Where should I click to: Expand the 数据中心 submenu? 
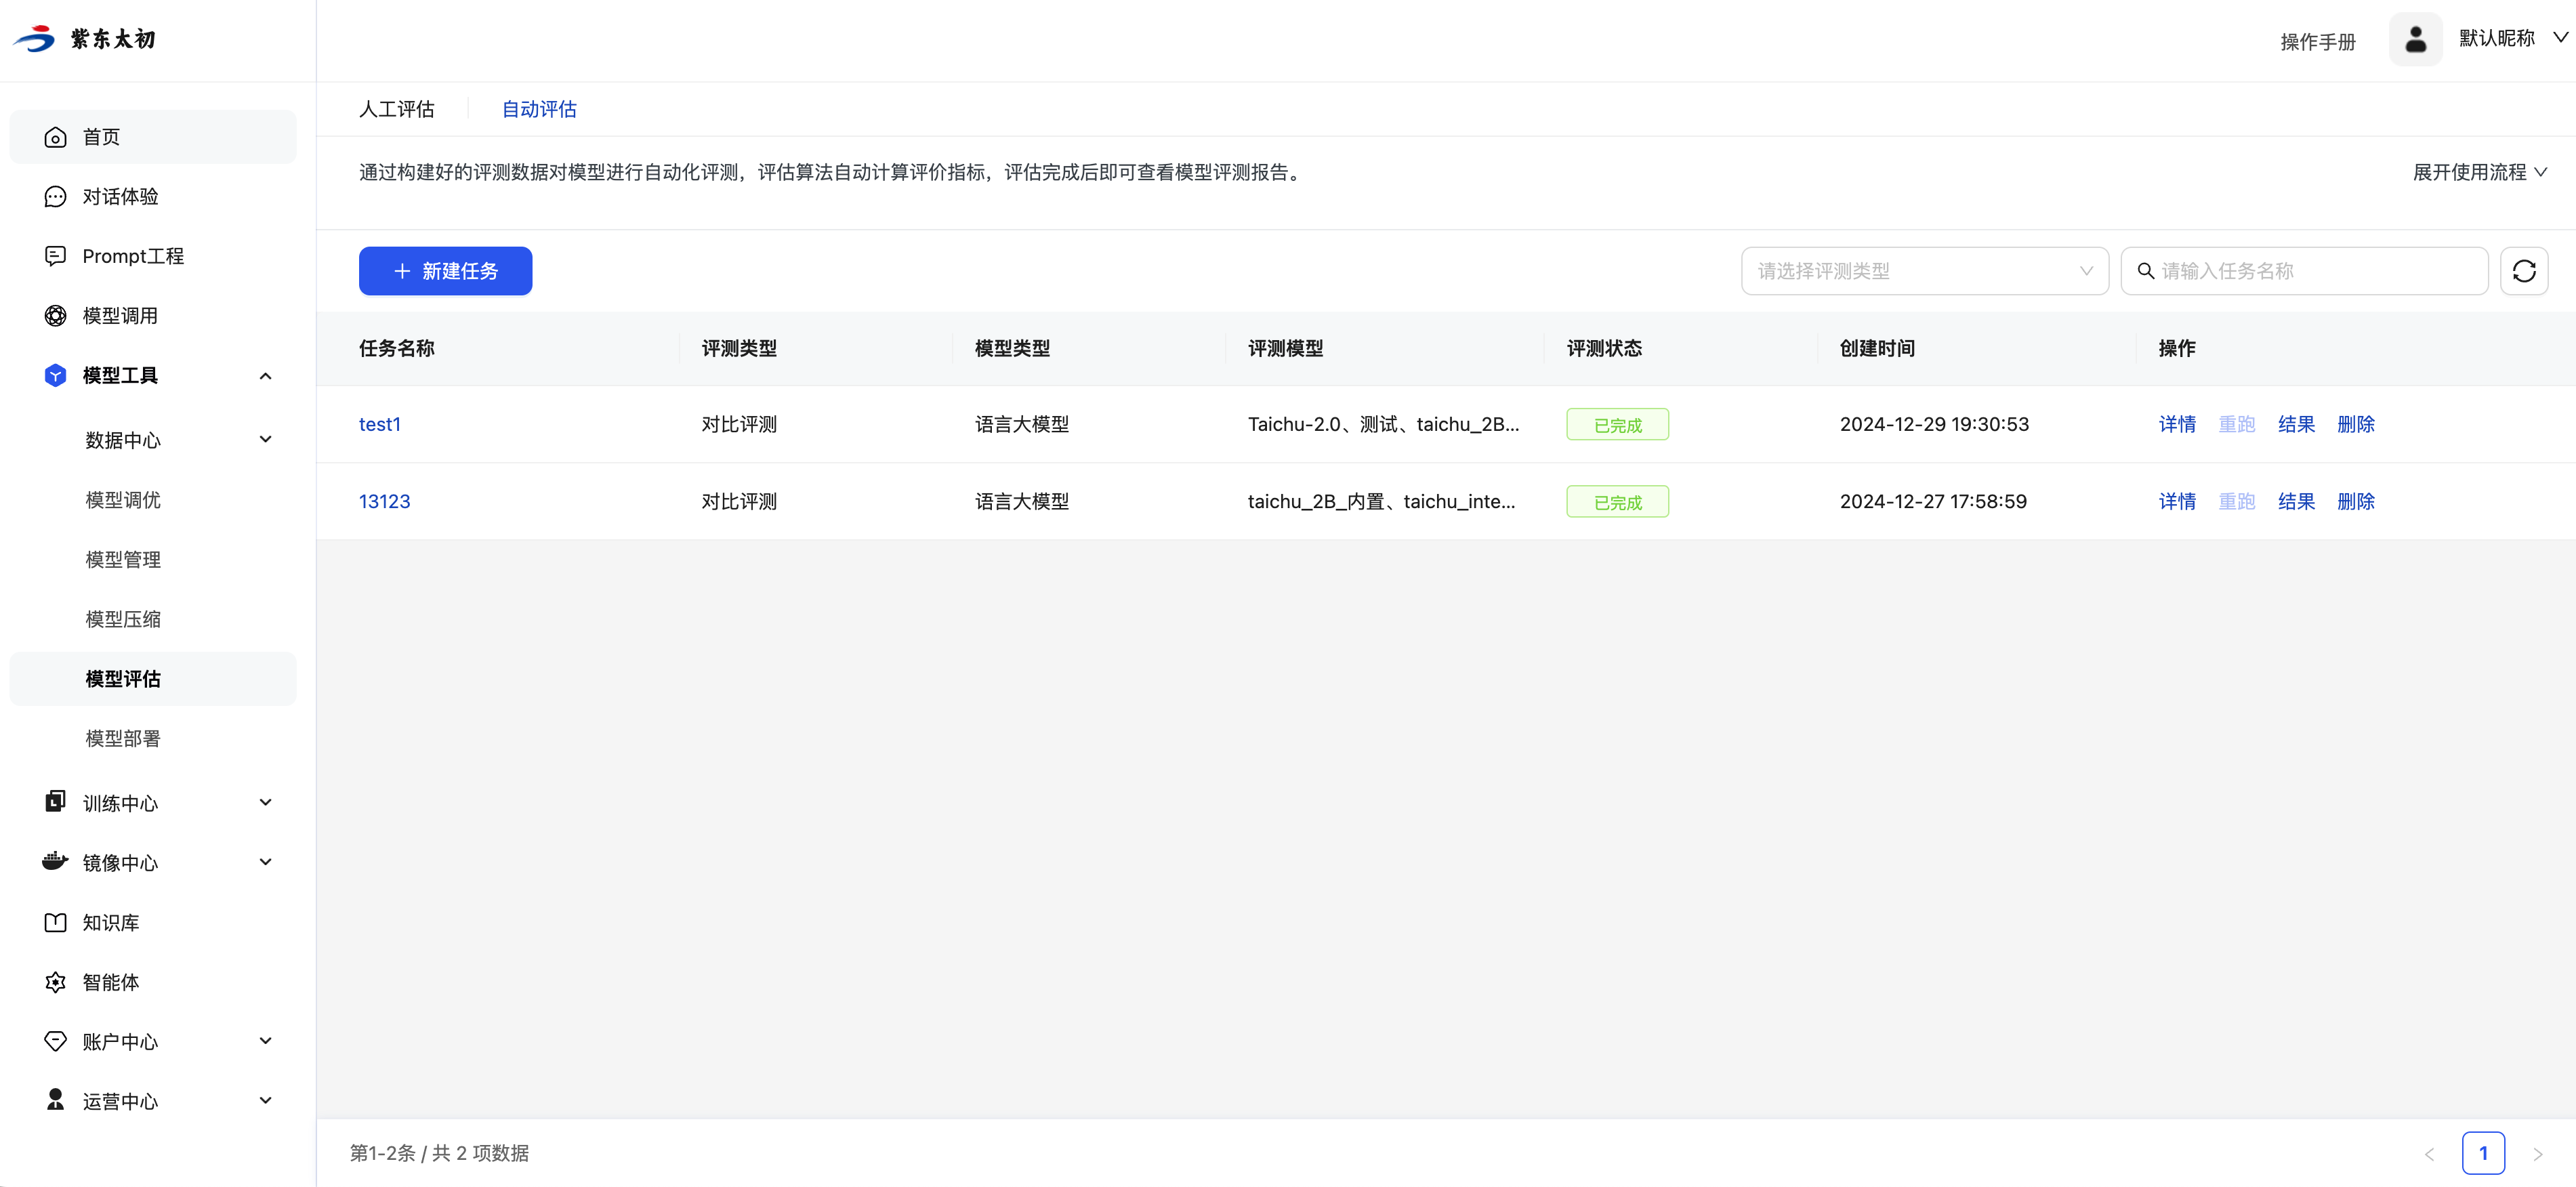pyautogui.click(x=265, y=440)
